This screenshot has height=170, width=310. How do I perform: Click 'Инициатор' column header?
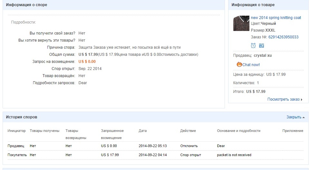click(17, 131)
